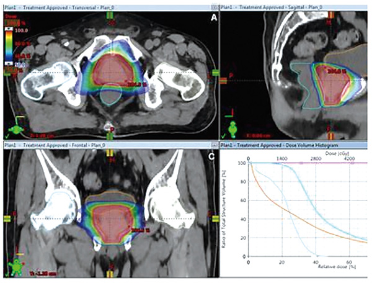Select the Dose Volume Histogram title bar
This screenshot has width=372, height=283.
294,145
